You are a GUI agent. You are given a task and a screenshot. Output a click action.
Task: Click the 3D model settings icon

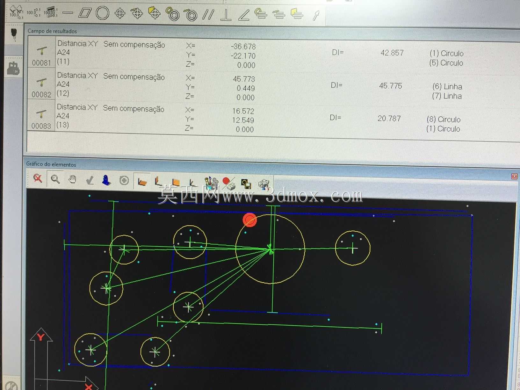(x=264, y=185)
